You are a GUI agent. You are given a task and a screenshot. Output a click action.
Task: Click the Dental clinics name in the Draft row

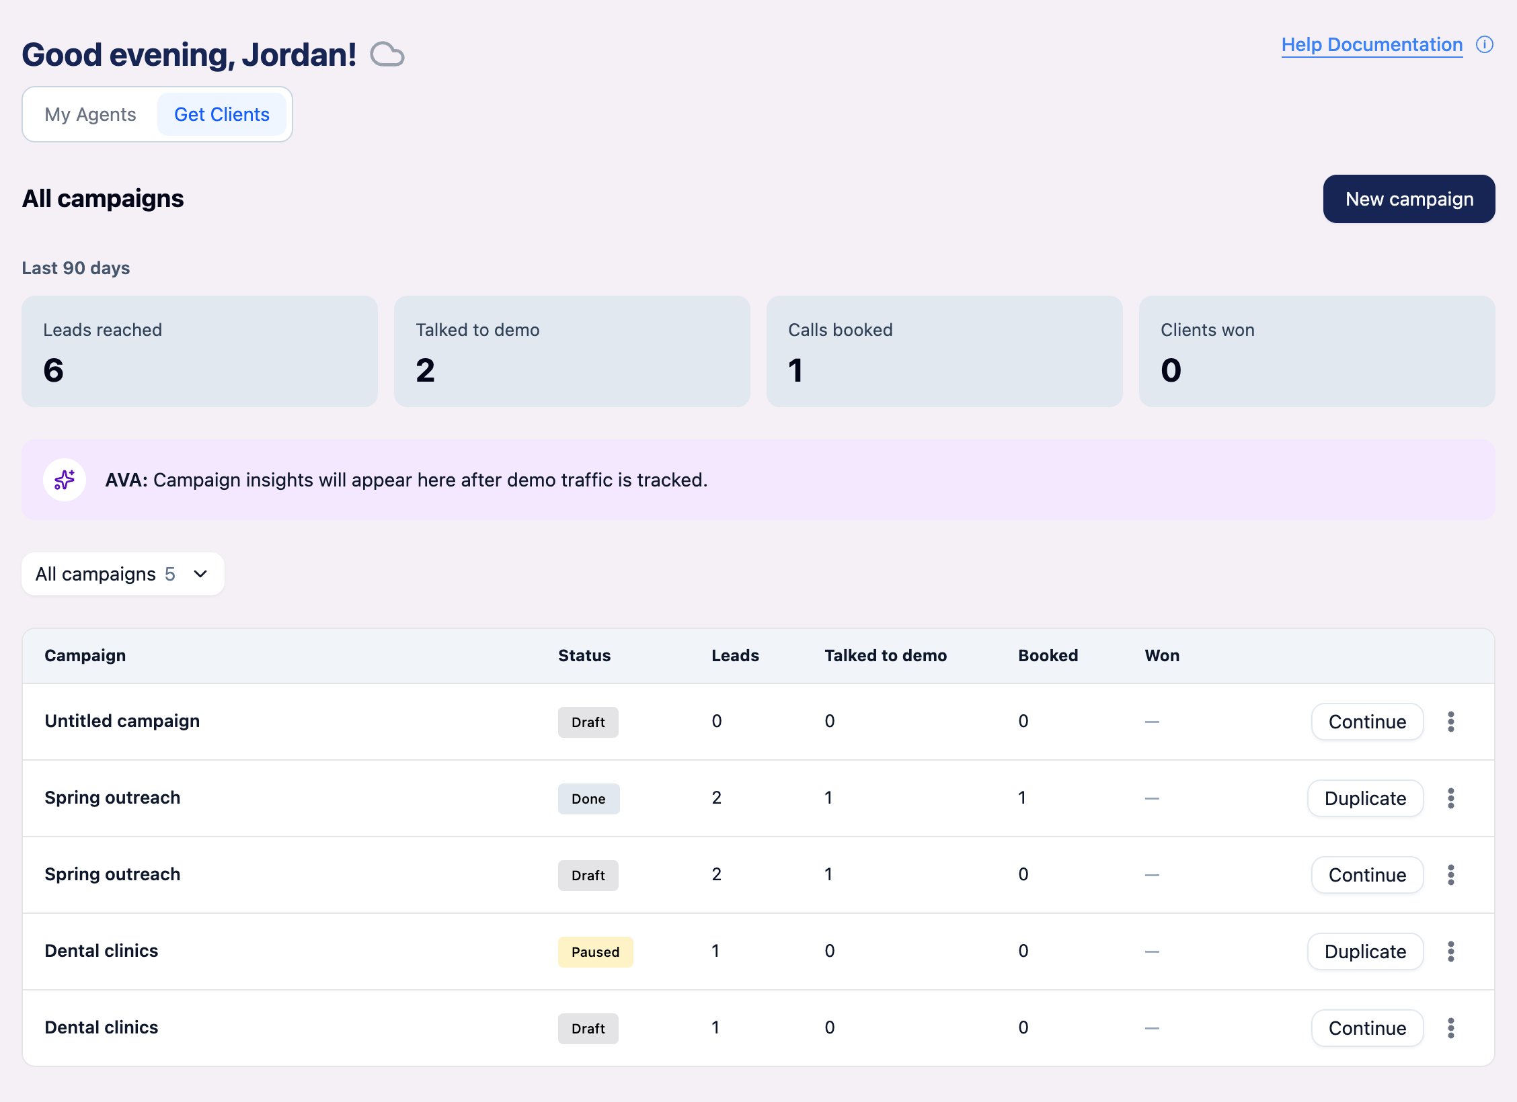point(102,1027)
